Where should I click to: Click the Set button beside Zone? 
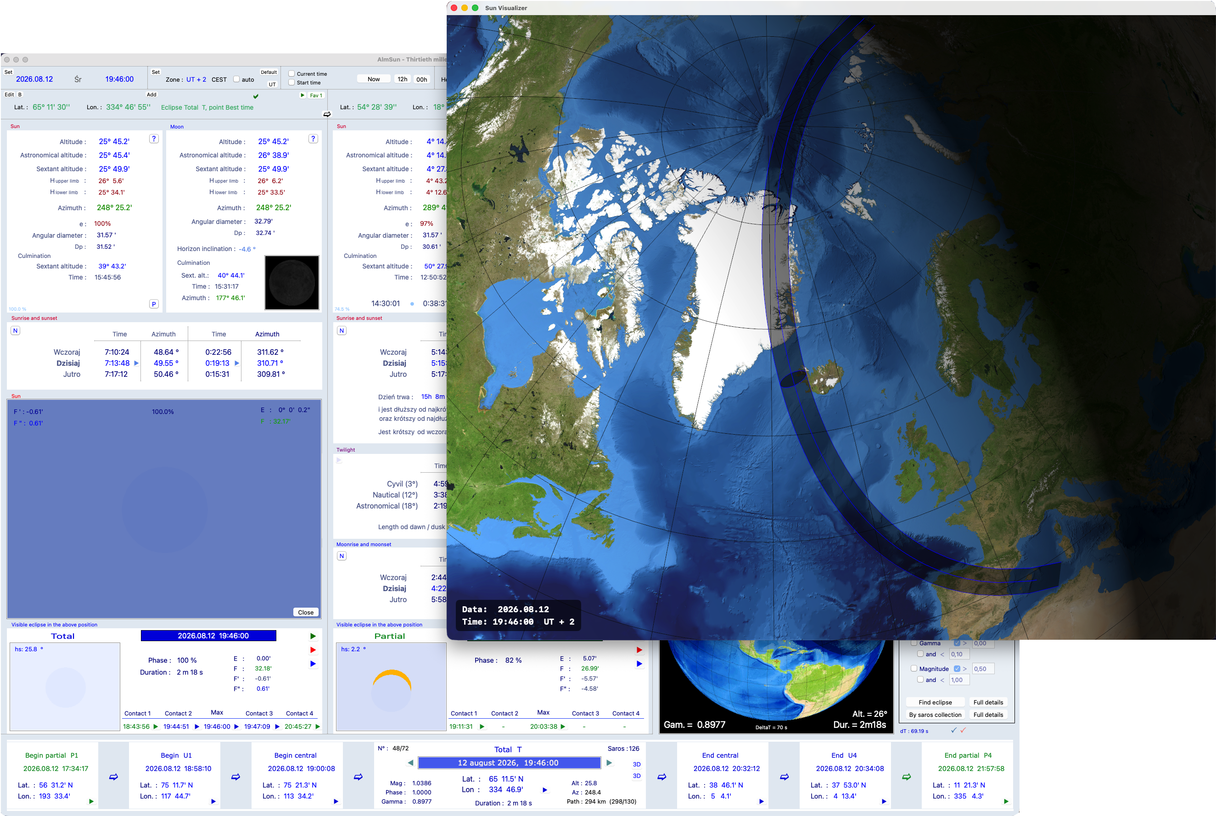pyautogui.click(x=156, y=72)
